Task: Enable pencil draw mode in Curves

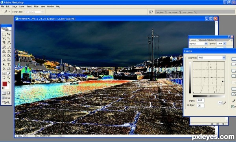Action: (225, 103)
